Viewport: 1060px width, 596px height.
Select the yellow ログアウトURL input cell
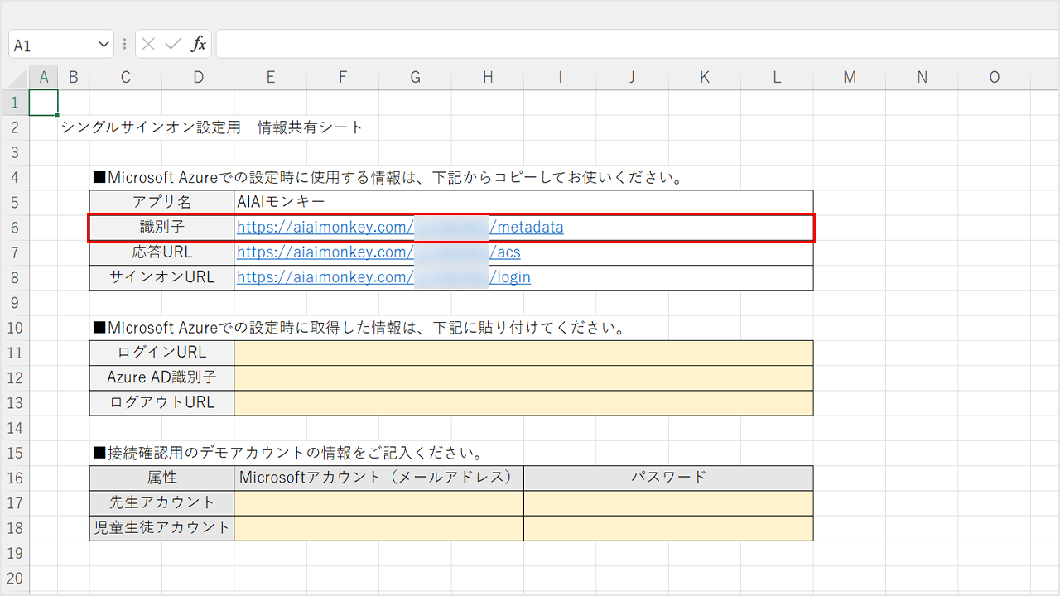[523, 403]
